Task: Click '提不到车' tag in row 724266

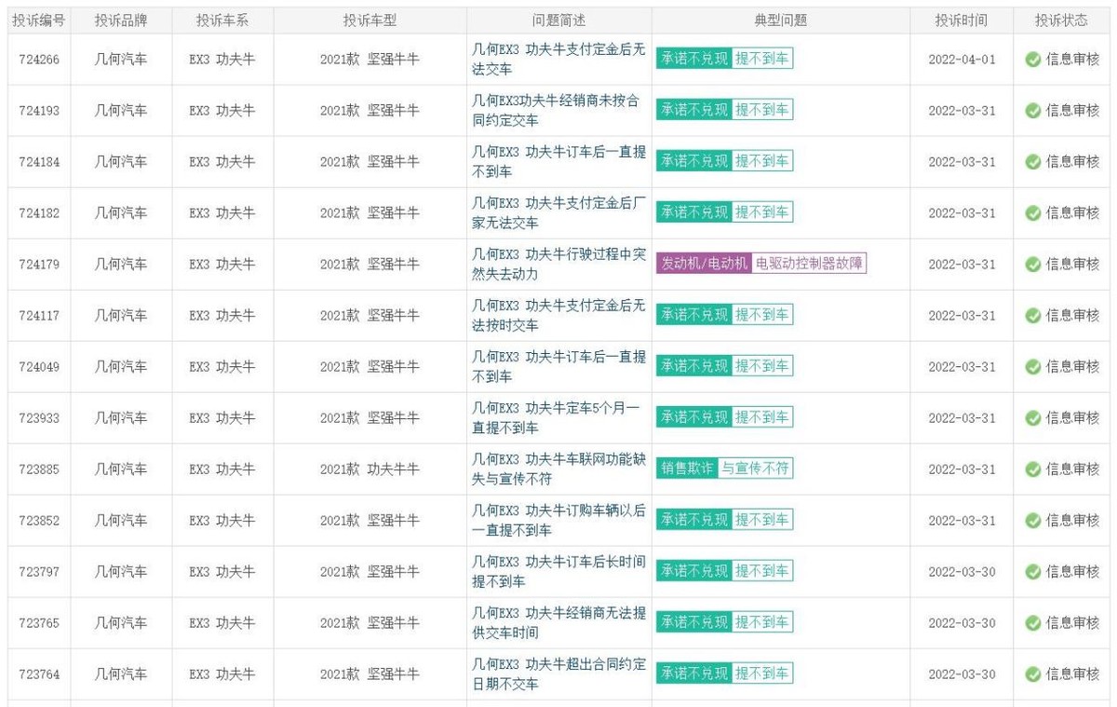Action: [762, 59]
